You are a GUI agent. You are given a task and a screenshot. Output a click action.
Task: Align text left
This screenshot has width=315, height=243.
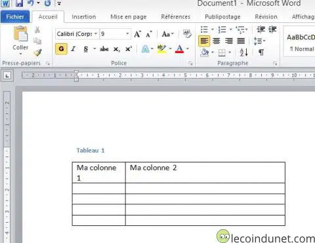point(204,41)
